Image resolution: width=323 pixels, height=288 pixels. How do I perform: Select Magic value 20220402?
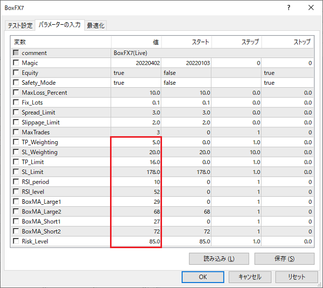coord(148,63)
